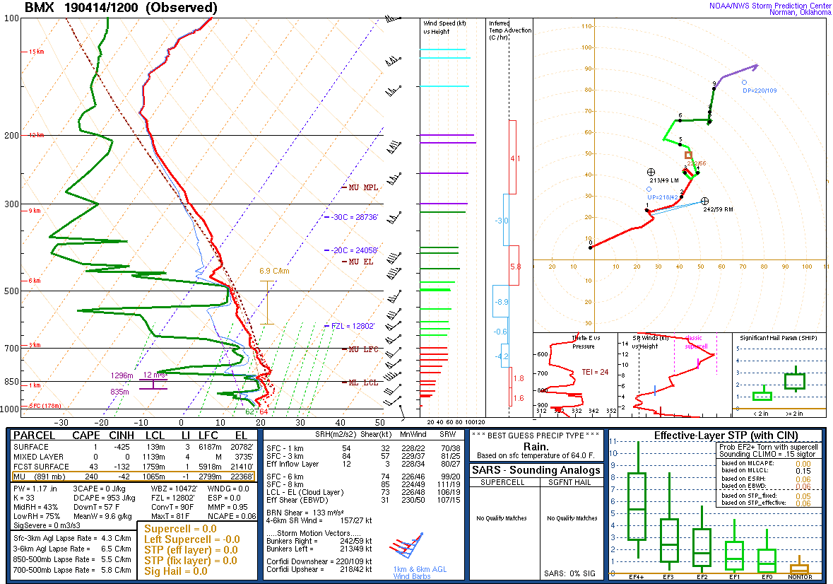Click the 'SARS: 0% SIG' text

coord(569,574)
